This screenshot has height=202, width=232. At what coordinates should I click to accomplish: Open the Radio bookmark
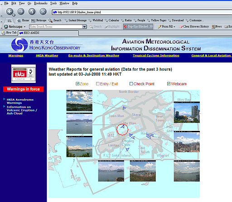(x=126, y=20)
